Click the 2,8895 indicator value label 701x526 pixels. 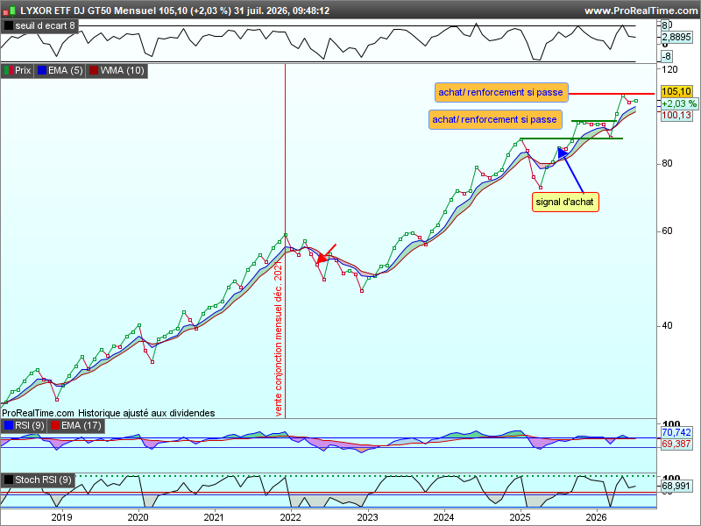676,37
